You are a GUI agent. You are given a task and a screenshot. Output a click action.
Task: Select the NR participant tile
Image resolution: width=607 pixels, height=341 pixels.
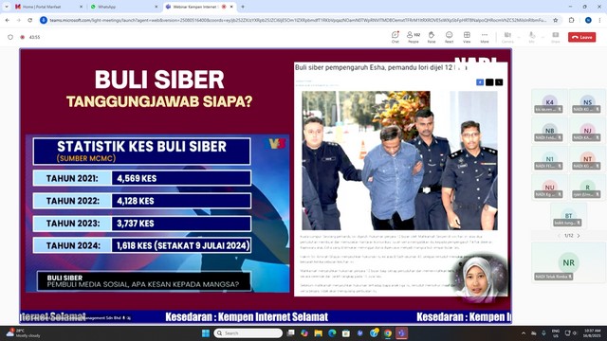pyautogui.click(x=568, y=262)
